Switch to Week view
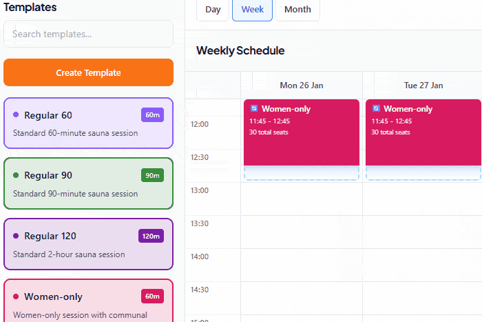This screenshot has height=322, width=482. pos(252,10)
